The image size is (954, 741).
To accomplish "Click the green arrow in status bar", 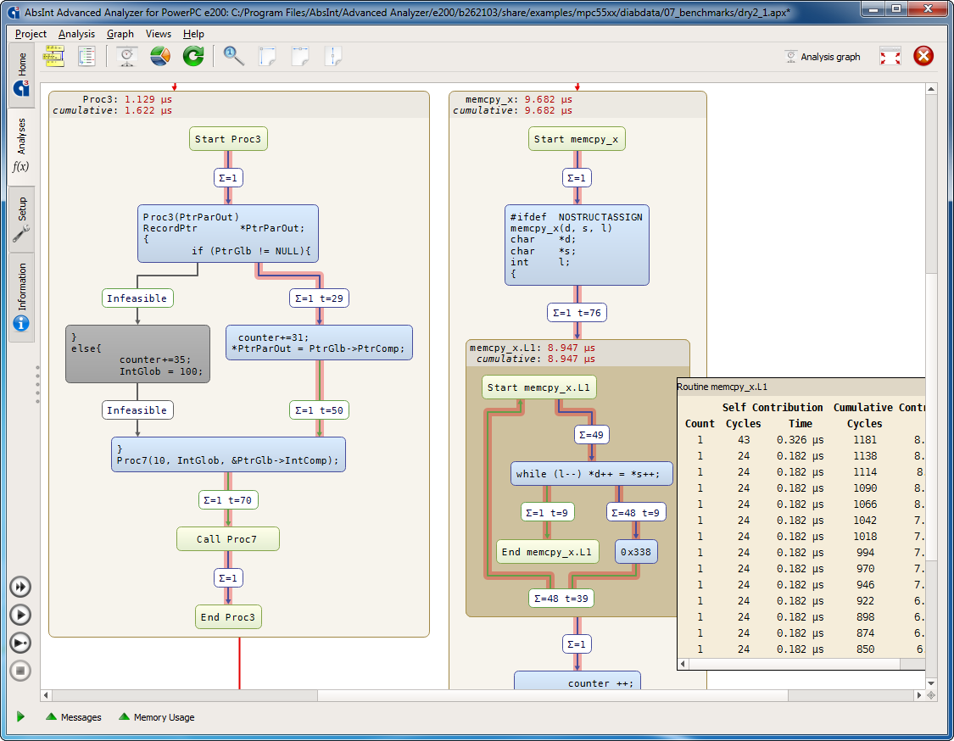I will pyautogui.click(x=20, y=717).
